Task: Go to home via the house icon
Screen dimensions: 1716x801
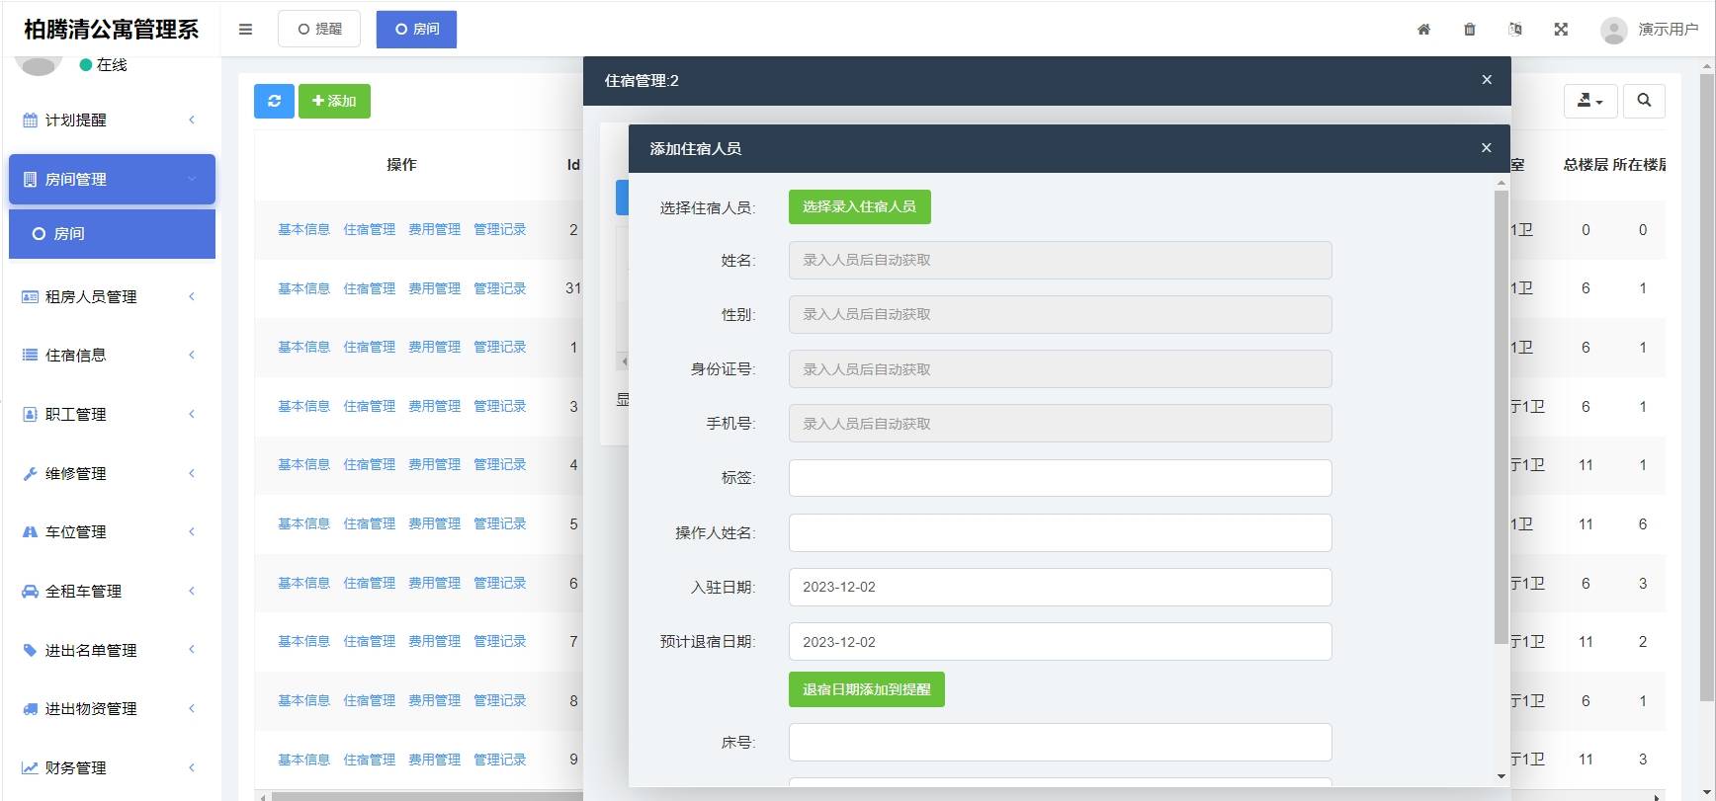Action: [x=1423, y=30]
